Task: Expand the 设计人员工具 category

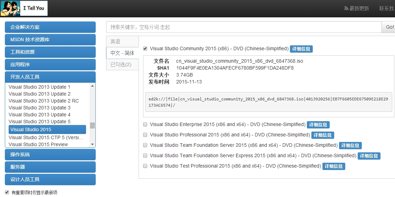Action: tap(50, 180)
